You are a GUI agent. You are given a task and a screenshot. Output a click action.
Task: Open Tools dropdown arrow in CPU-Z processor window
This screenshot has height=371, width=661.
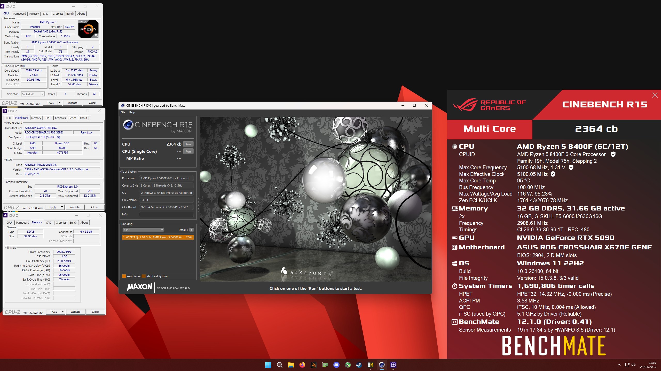(60, 103)
